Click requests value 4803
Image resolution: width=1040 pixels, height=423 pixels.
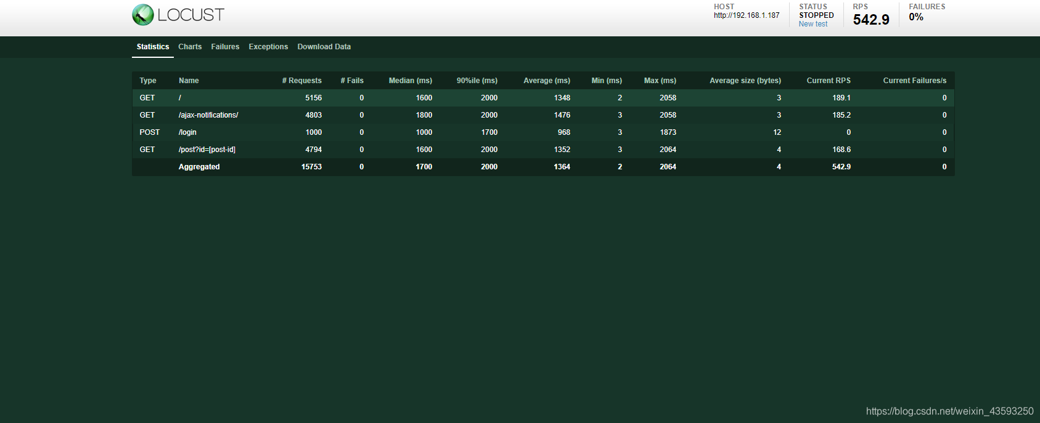[x=314, y=115]
